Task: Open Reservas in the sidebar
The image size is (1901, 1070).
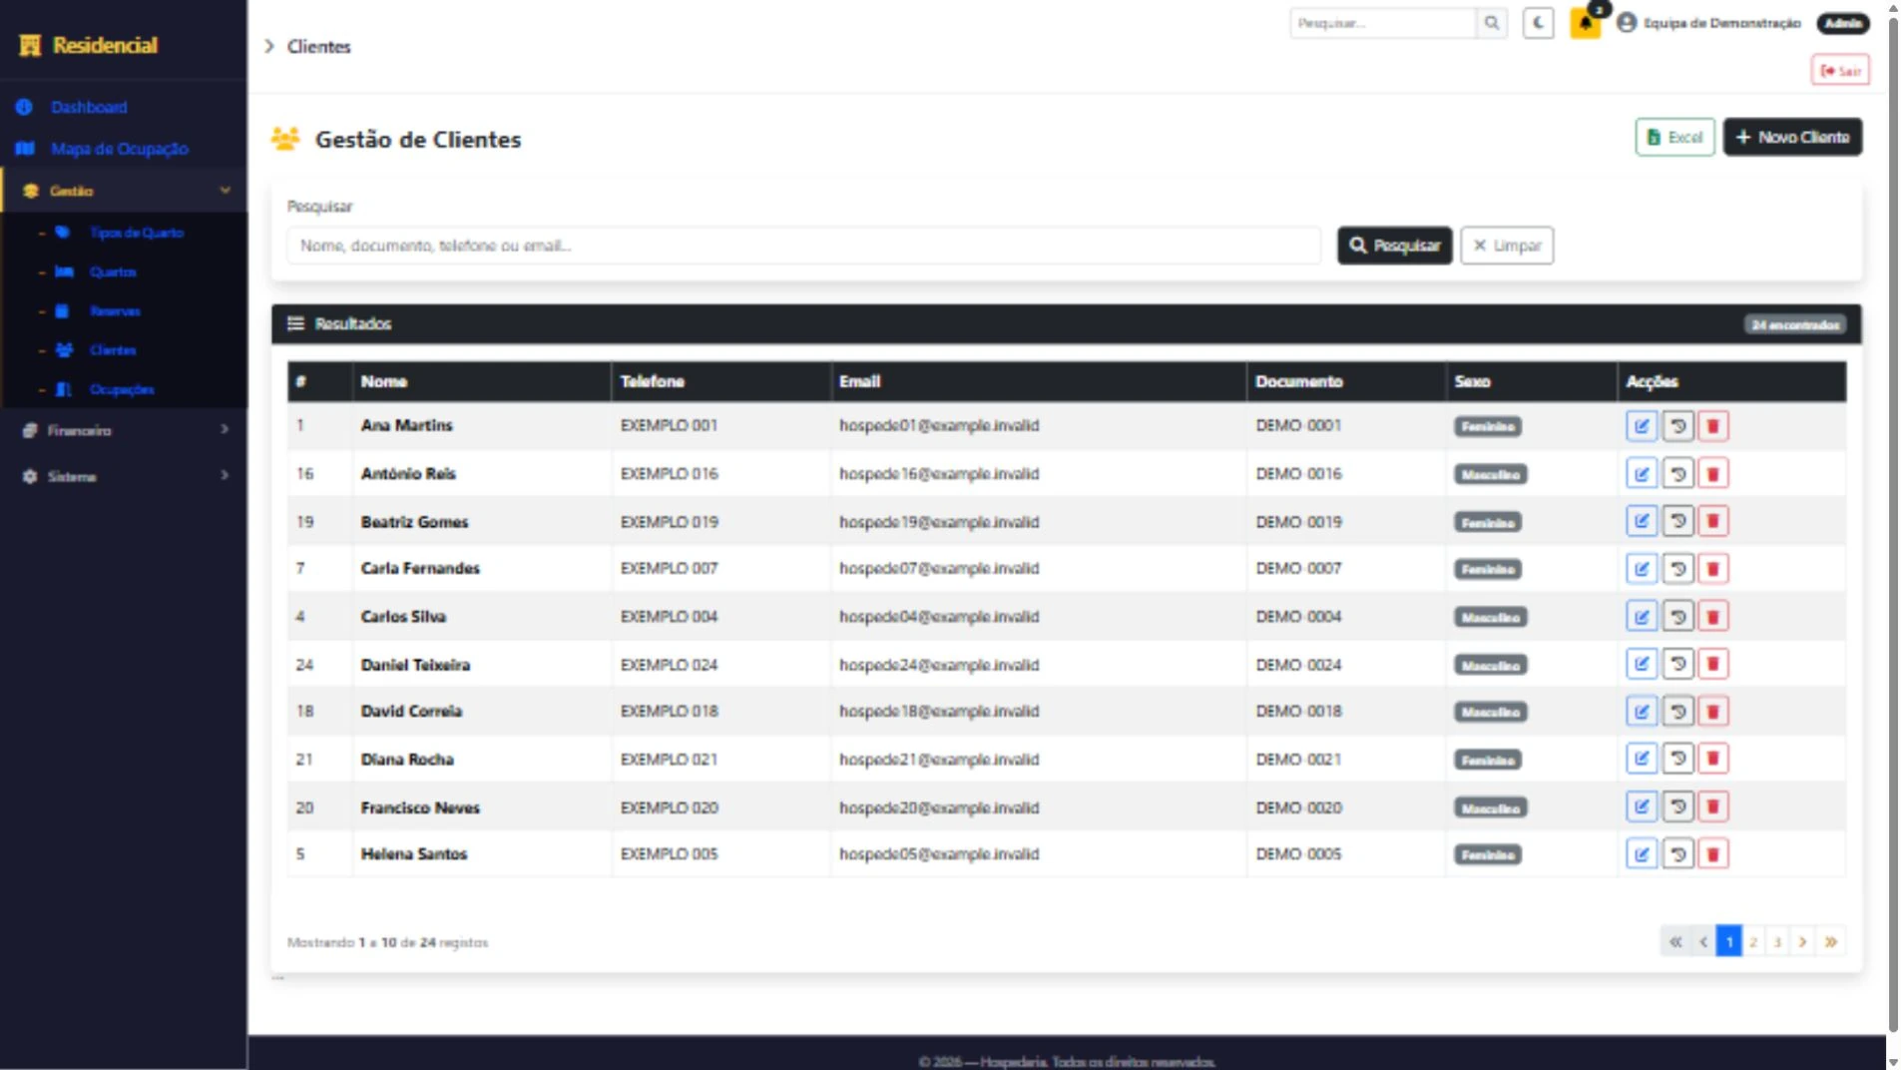Action: coord(115,311)
